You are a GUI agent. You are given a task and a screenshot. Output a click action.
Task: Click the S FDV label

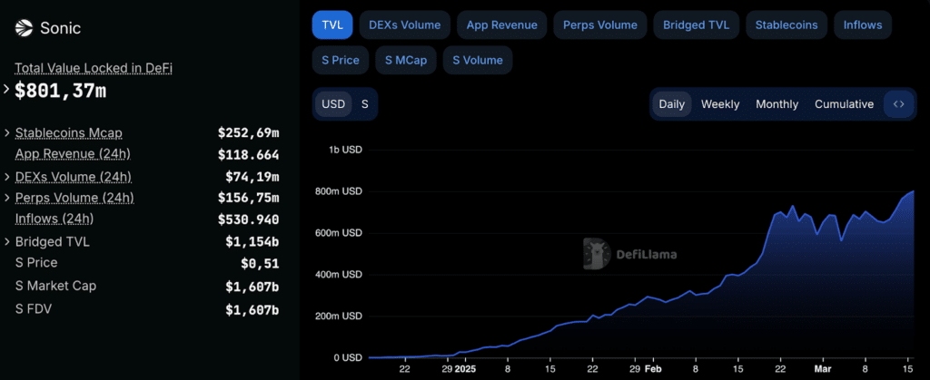click(x=34, y=308)
